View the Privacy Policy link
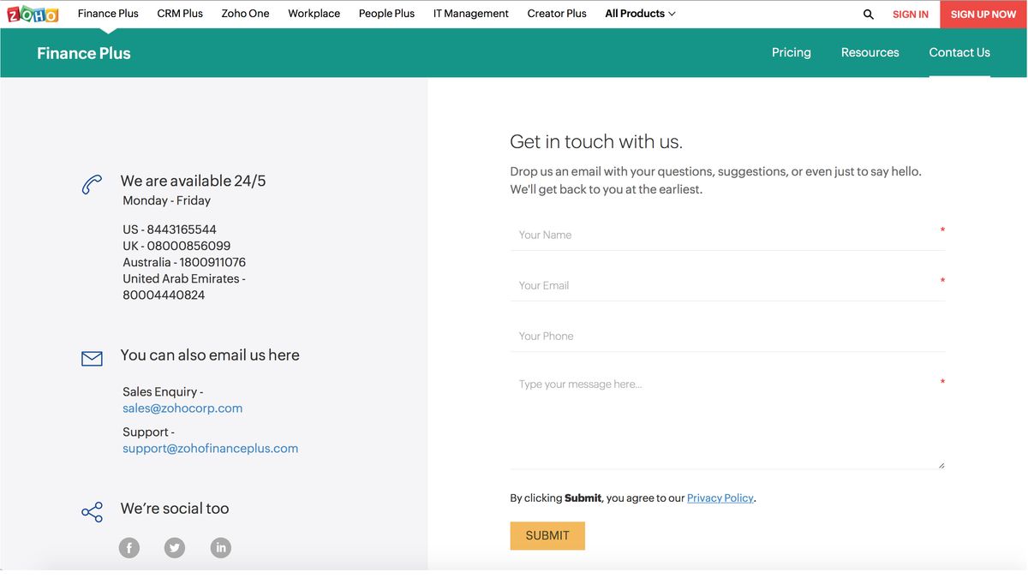 click(720, 498)
